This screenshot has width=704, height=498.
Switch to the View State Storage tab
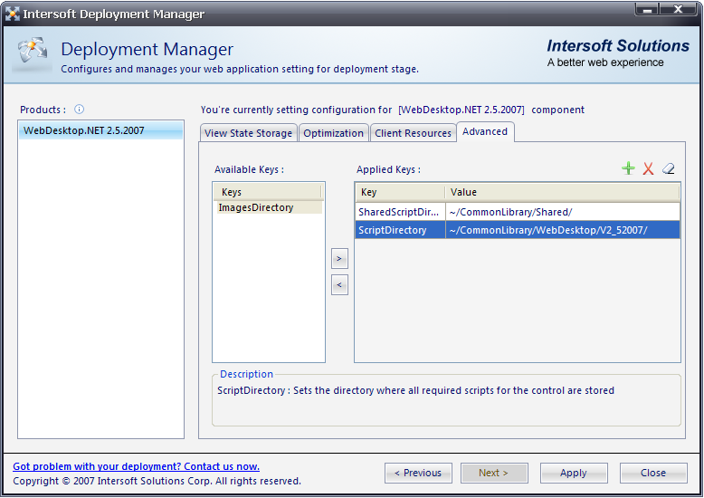click(248, 133)
